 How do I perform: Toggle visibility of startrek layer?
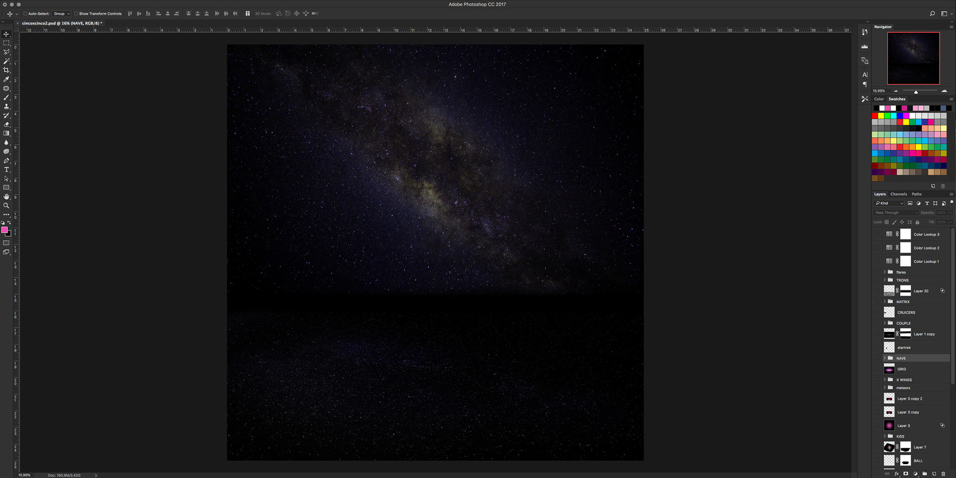click(877, 348)
